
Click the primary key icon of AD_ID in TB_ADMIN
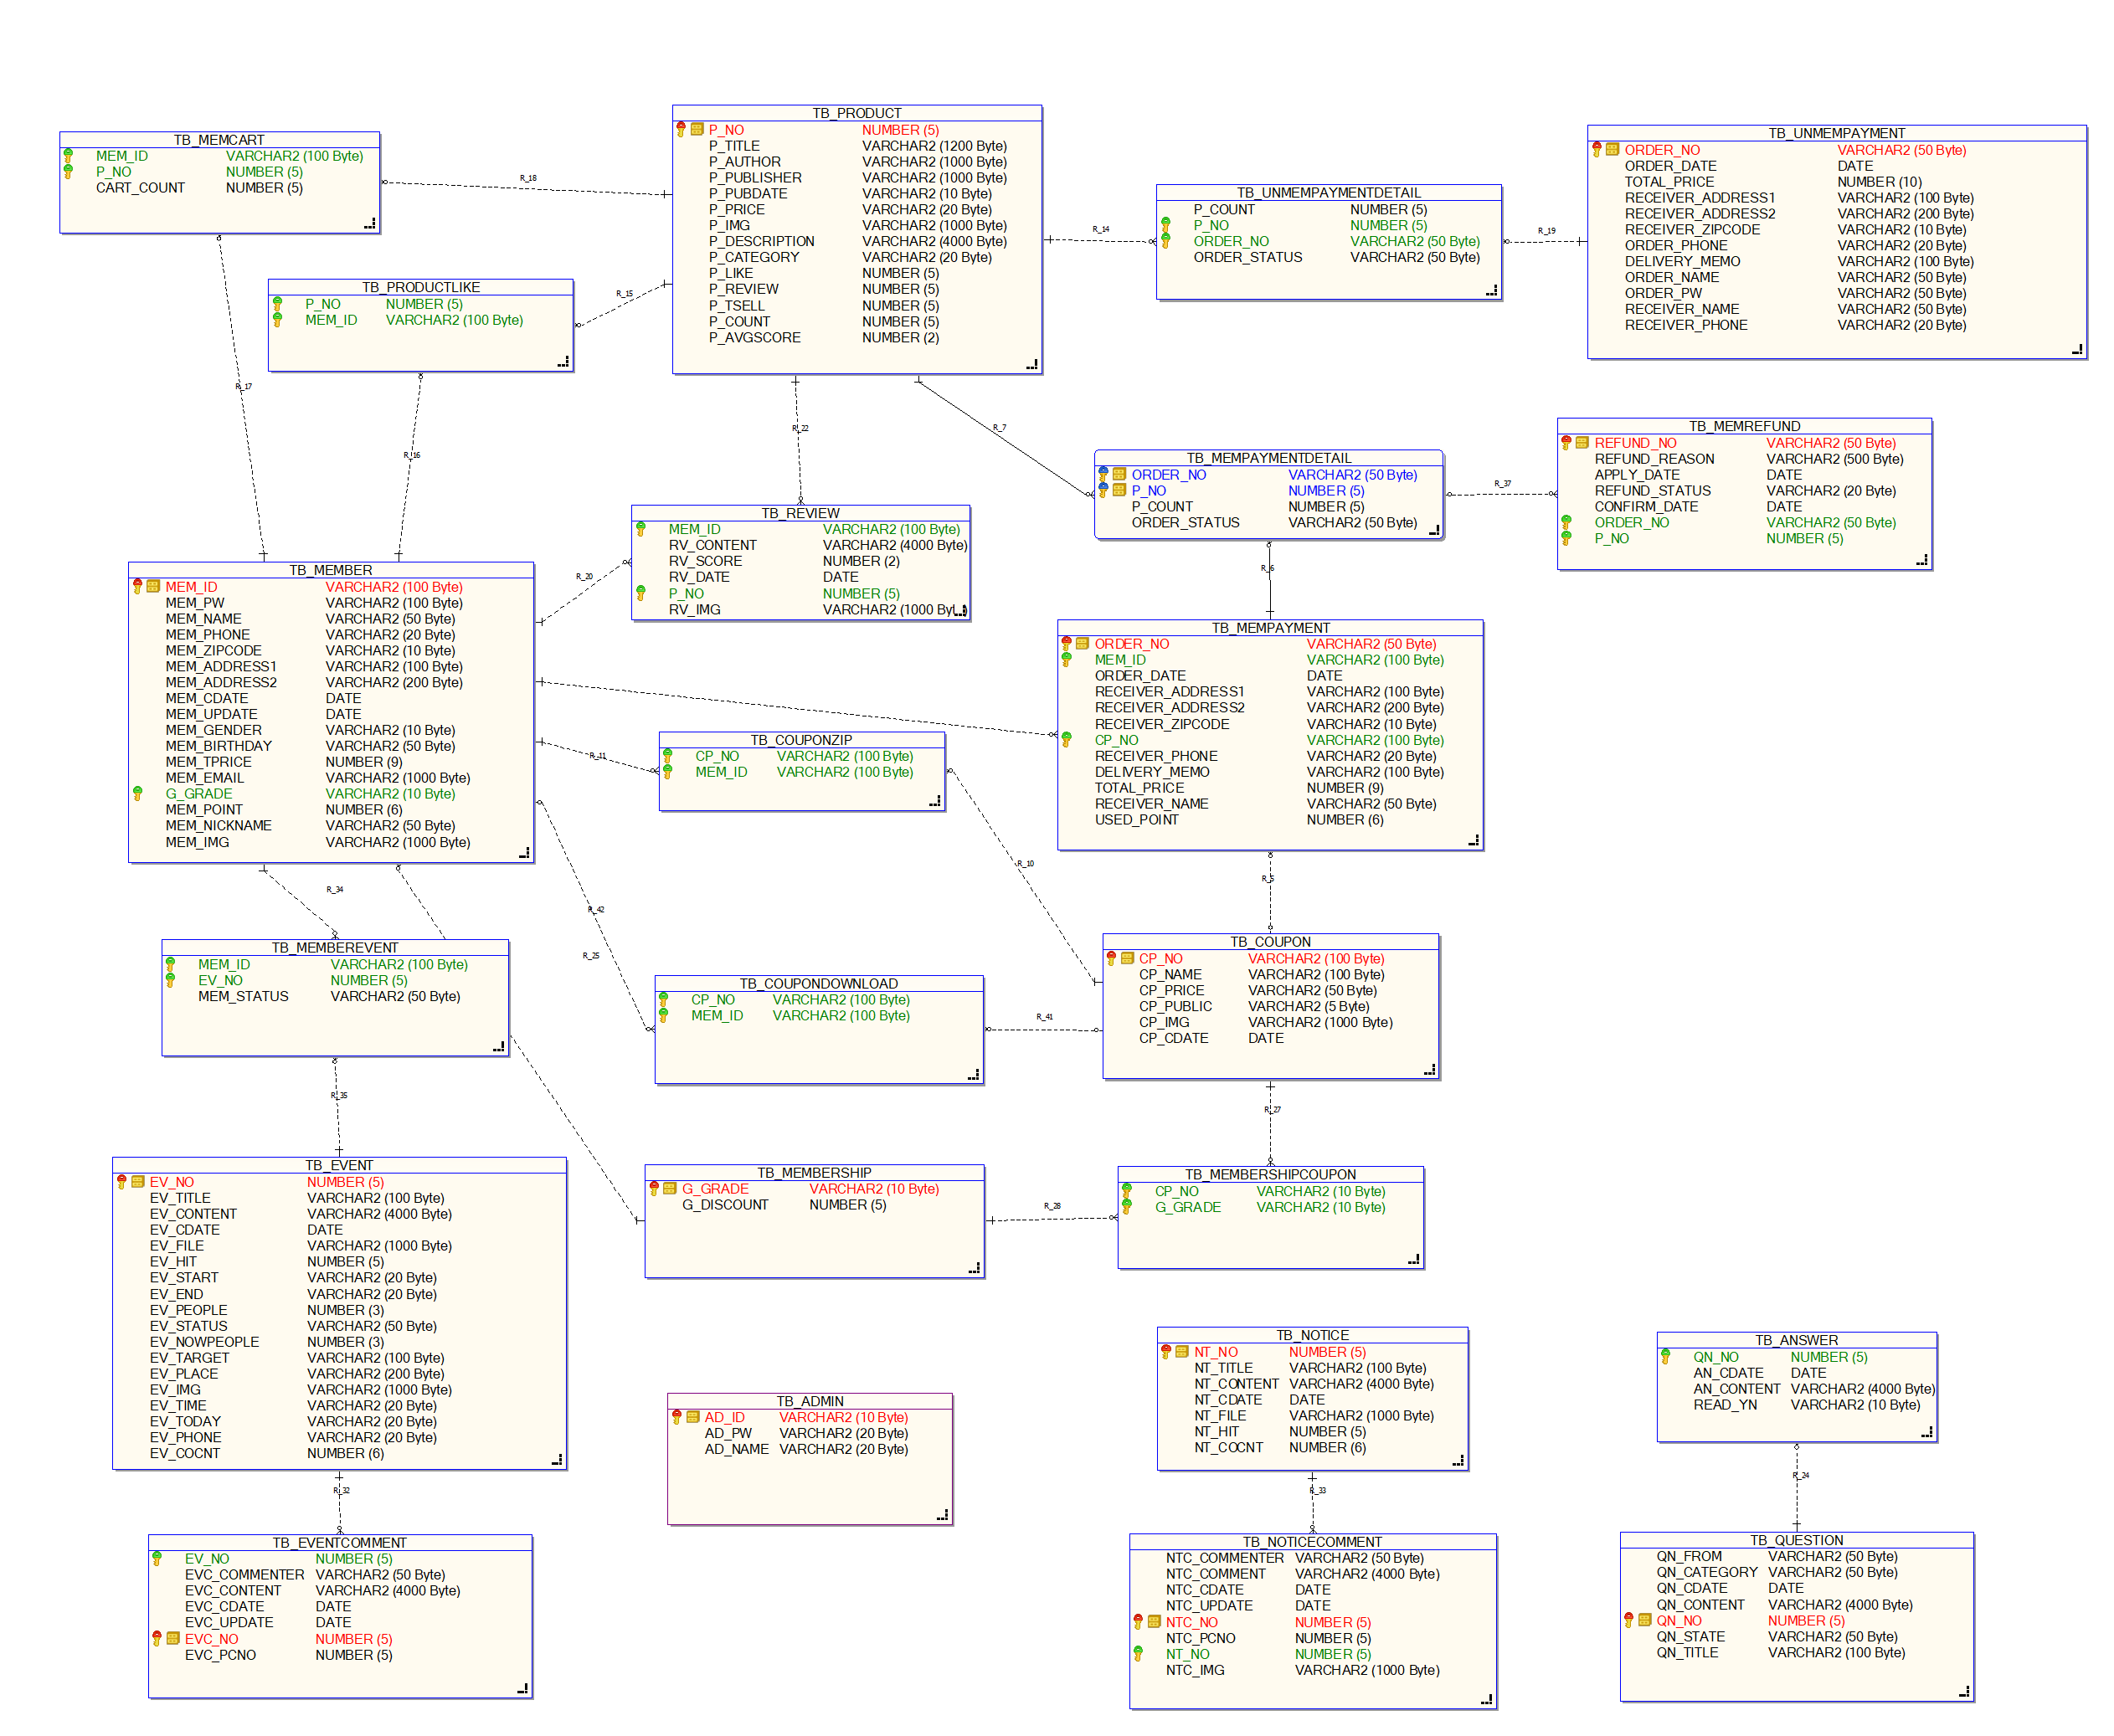pos(677,1416)
